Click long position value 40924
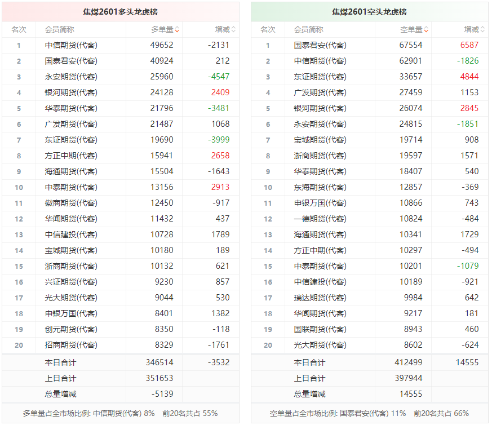Viewport: 492px width, 425px height. coord(162,61)
